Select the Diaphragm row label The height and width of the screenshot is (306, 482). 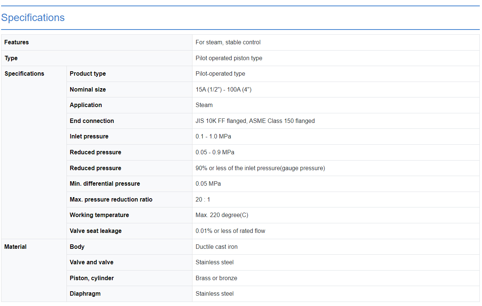(x=85, y=294)
